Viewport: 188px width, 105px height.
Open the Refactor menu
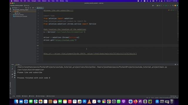pos(44,1)
